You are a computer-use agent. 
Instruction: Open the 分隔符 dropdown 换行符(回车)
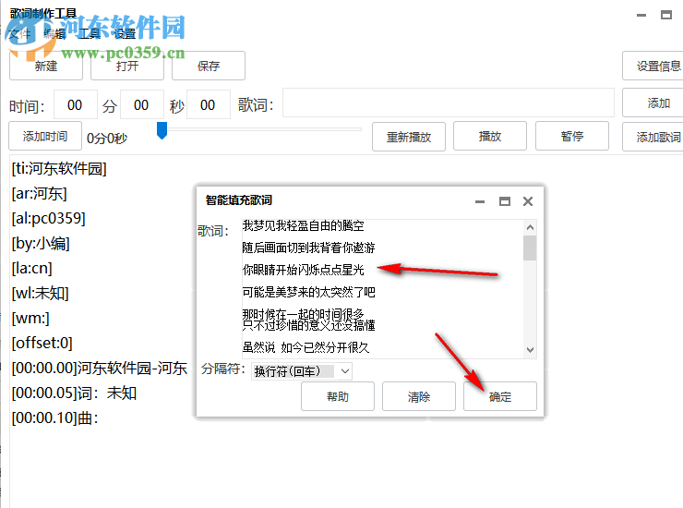point(302,371)
